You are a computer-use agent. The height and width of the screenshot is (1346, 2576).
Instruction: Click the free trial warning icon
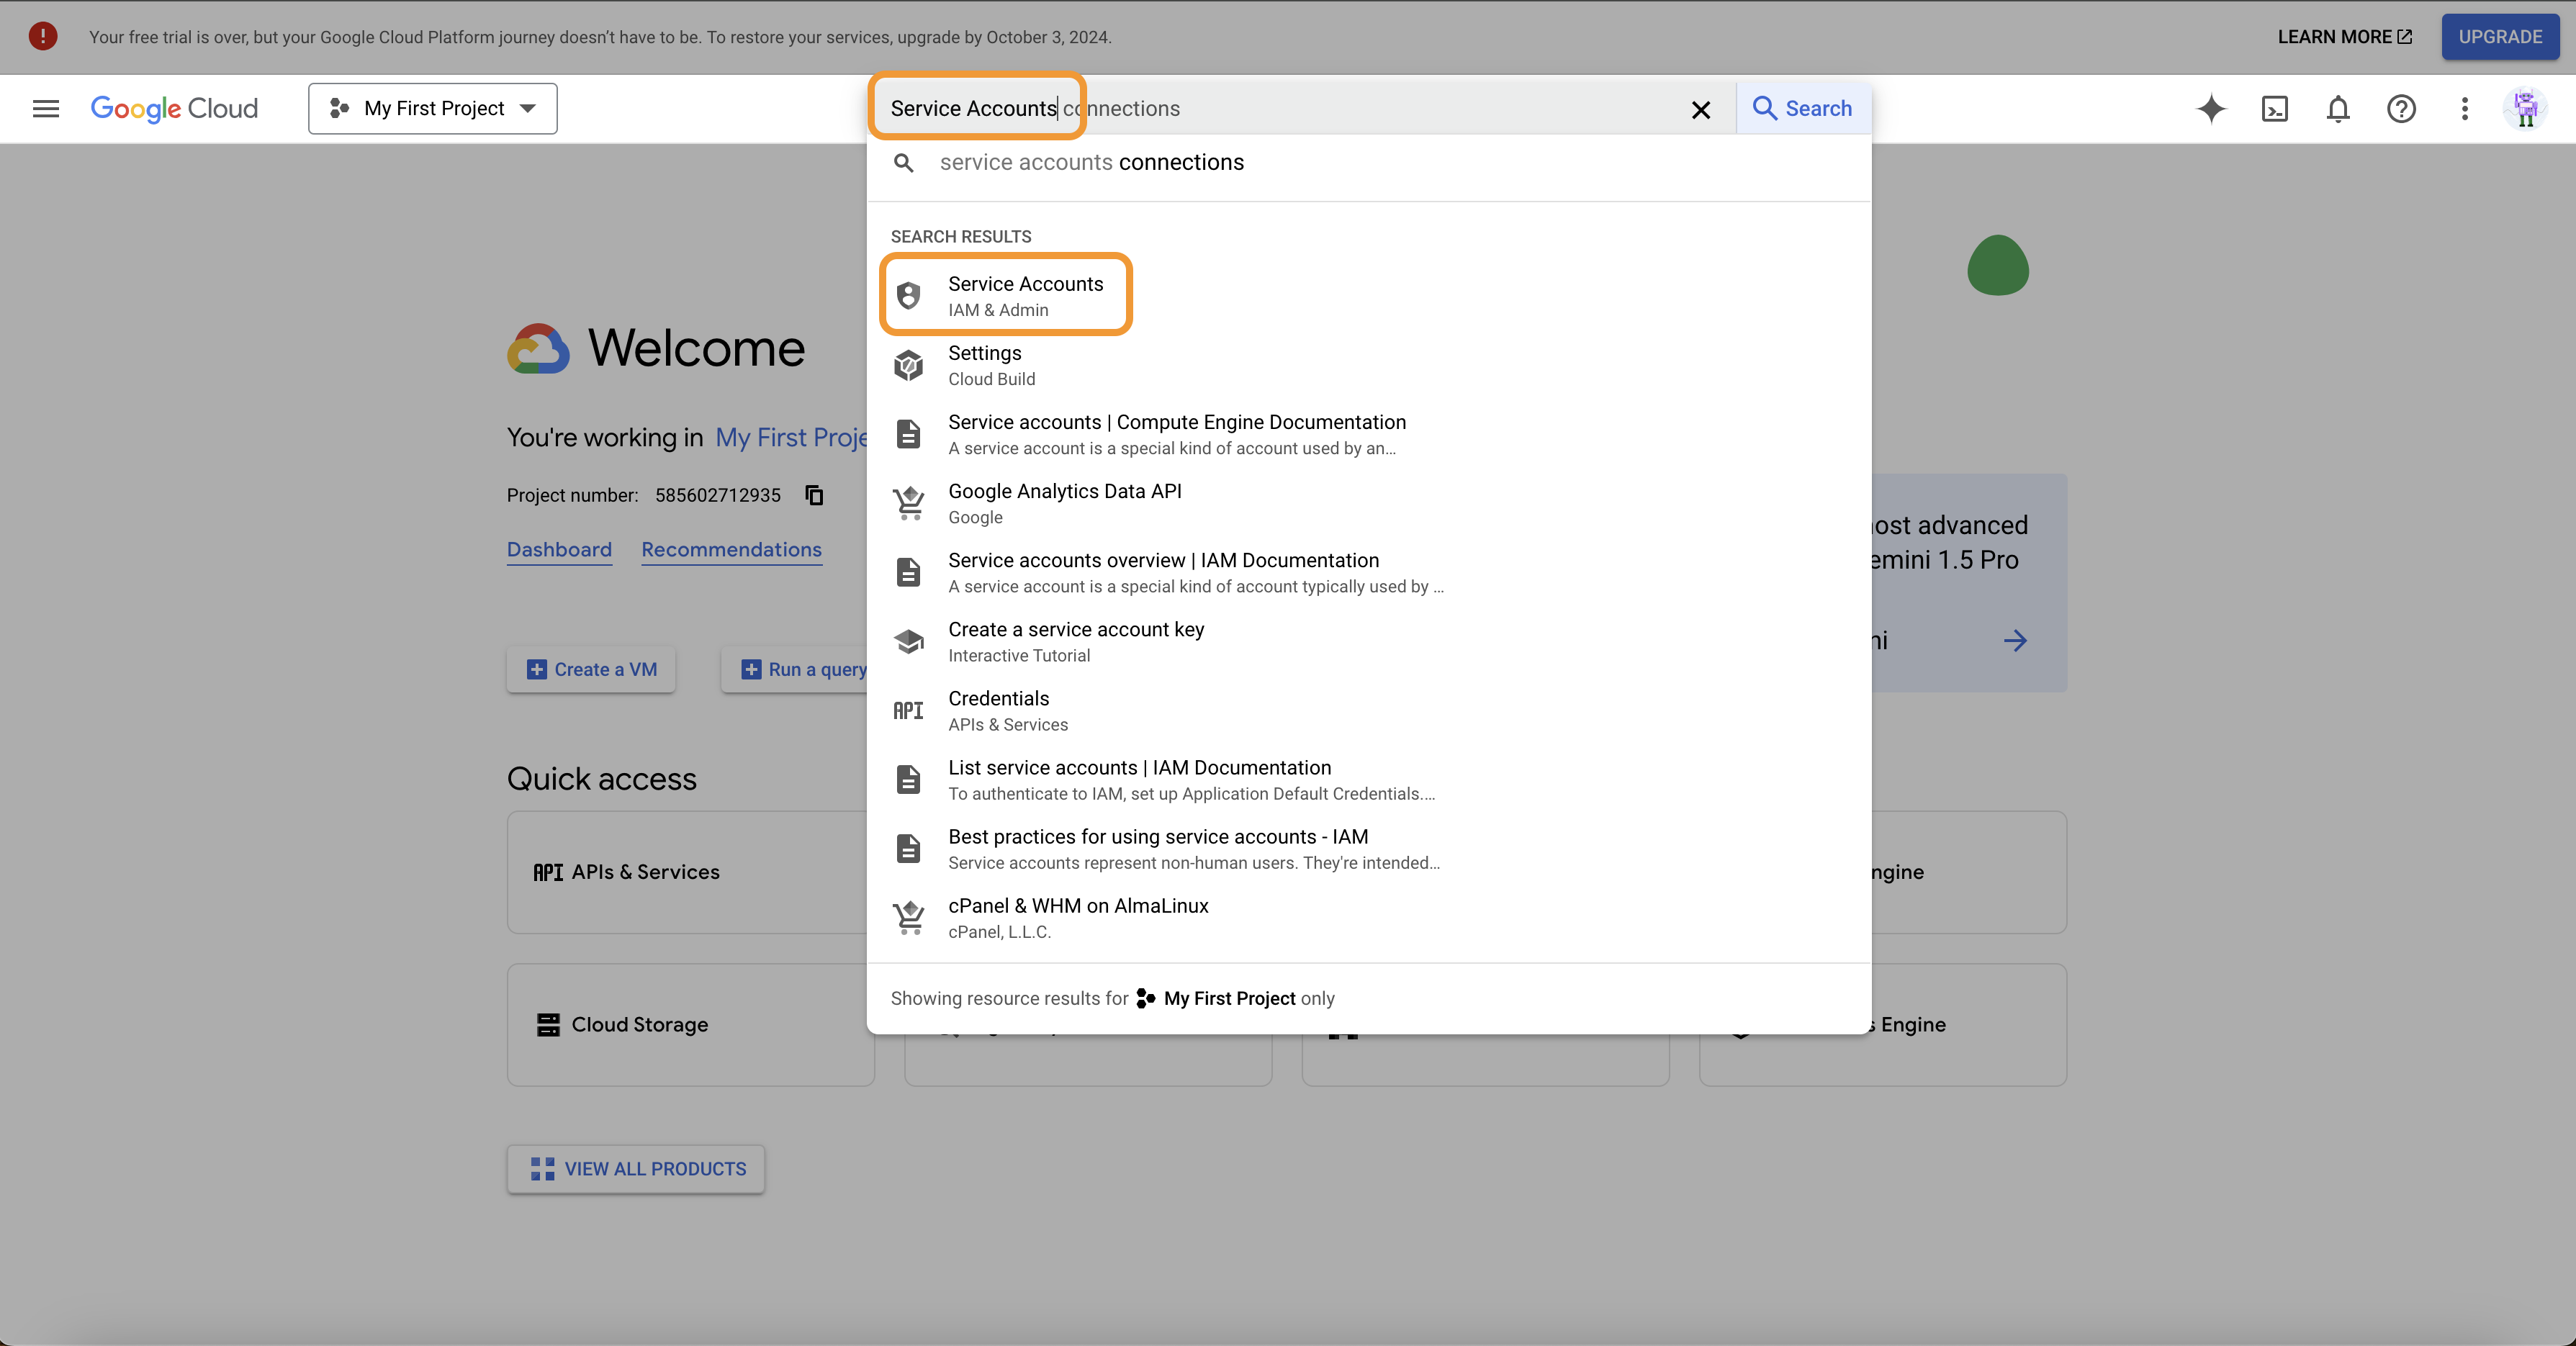pyautogui.click(x=43, y=37)
